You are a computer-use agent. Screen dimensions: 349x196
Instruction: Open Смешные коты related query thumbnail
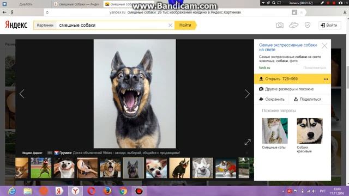[x=275, y=131]
